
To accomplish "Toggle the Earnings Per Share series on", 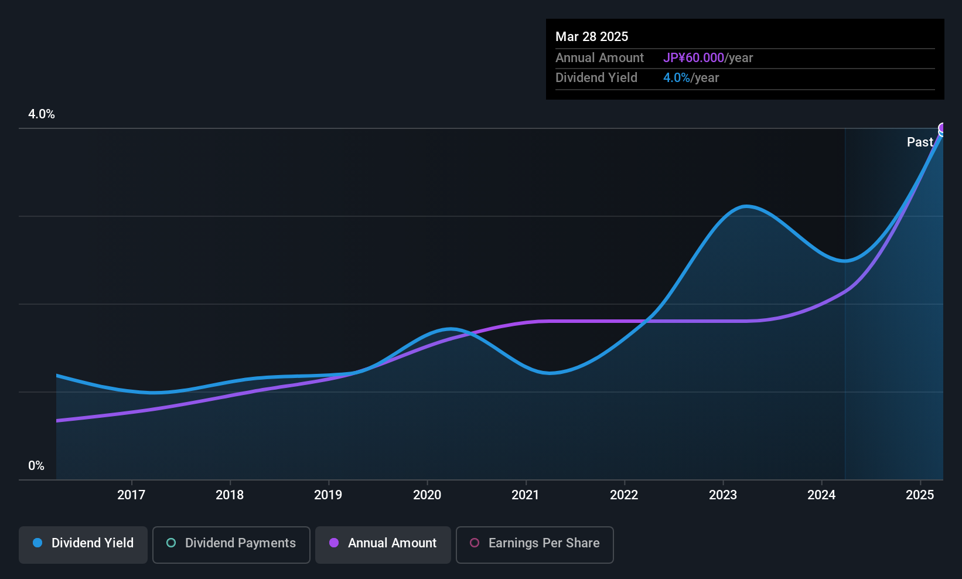I will click(x=534, y=544).
